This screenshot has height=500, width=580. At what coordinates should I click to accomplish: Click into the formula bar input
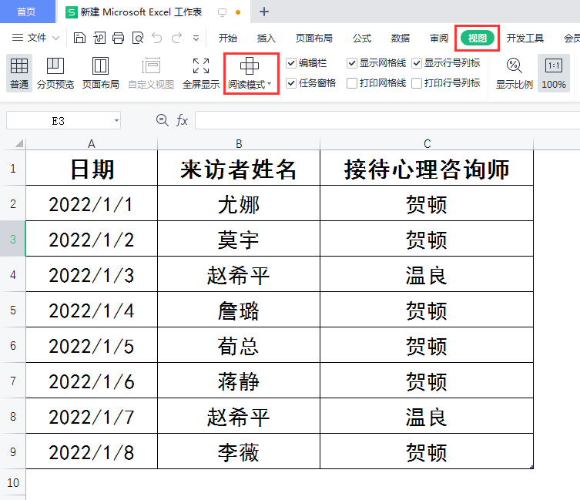[x=387, y=120]
